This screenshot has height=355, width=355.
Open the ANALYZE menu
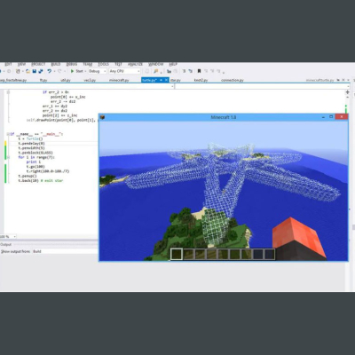coord(135,64)
